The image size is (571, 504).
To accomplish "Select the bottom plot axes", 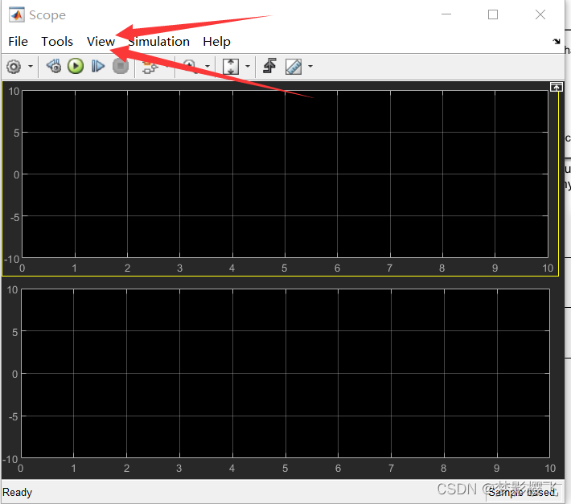I will 285,373.
